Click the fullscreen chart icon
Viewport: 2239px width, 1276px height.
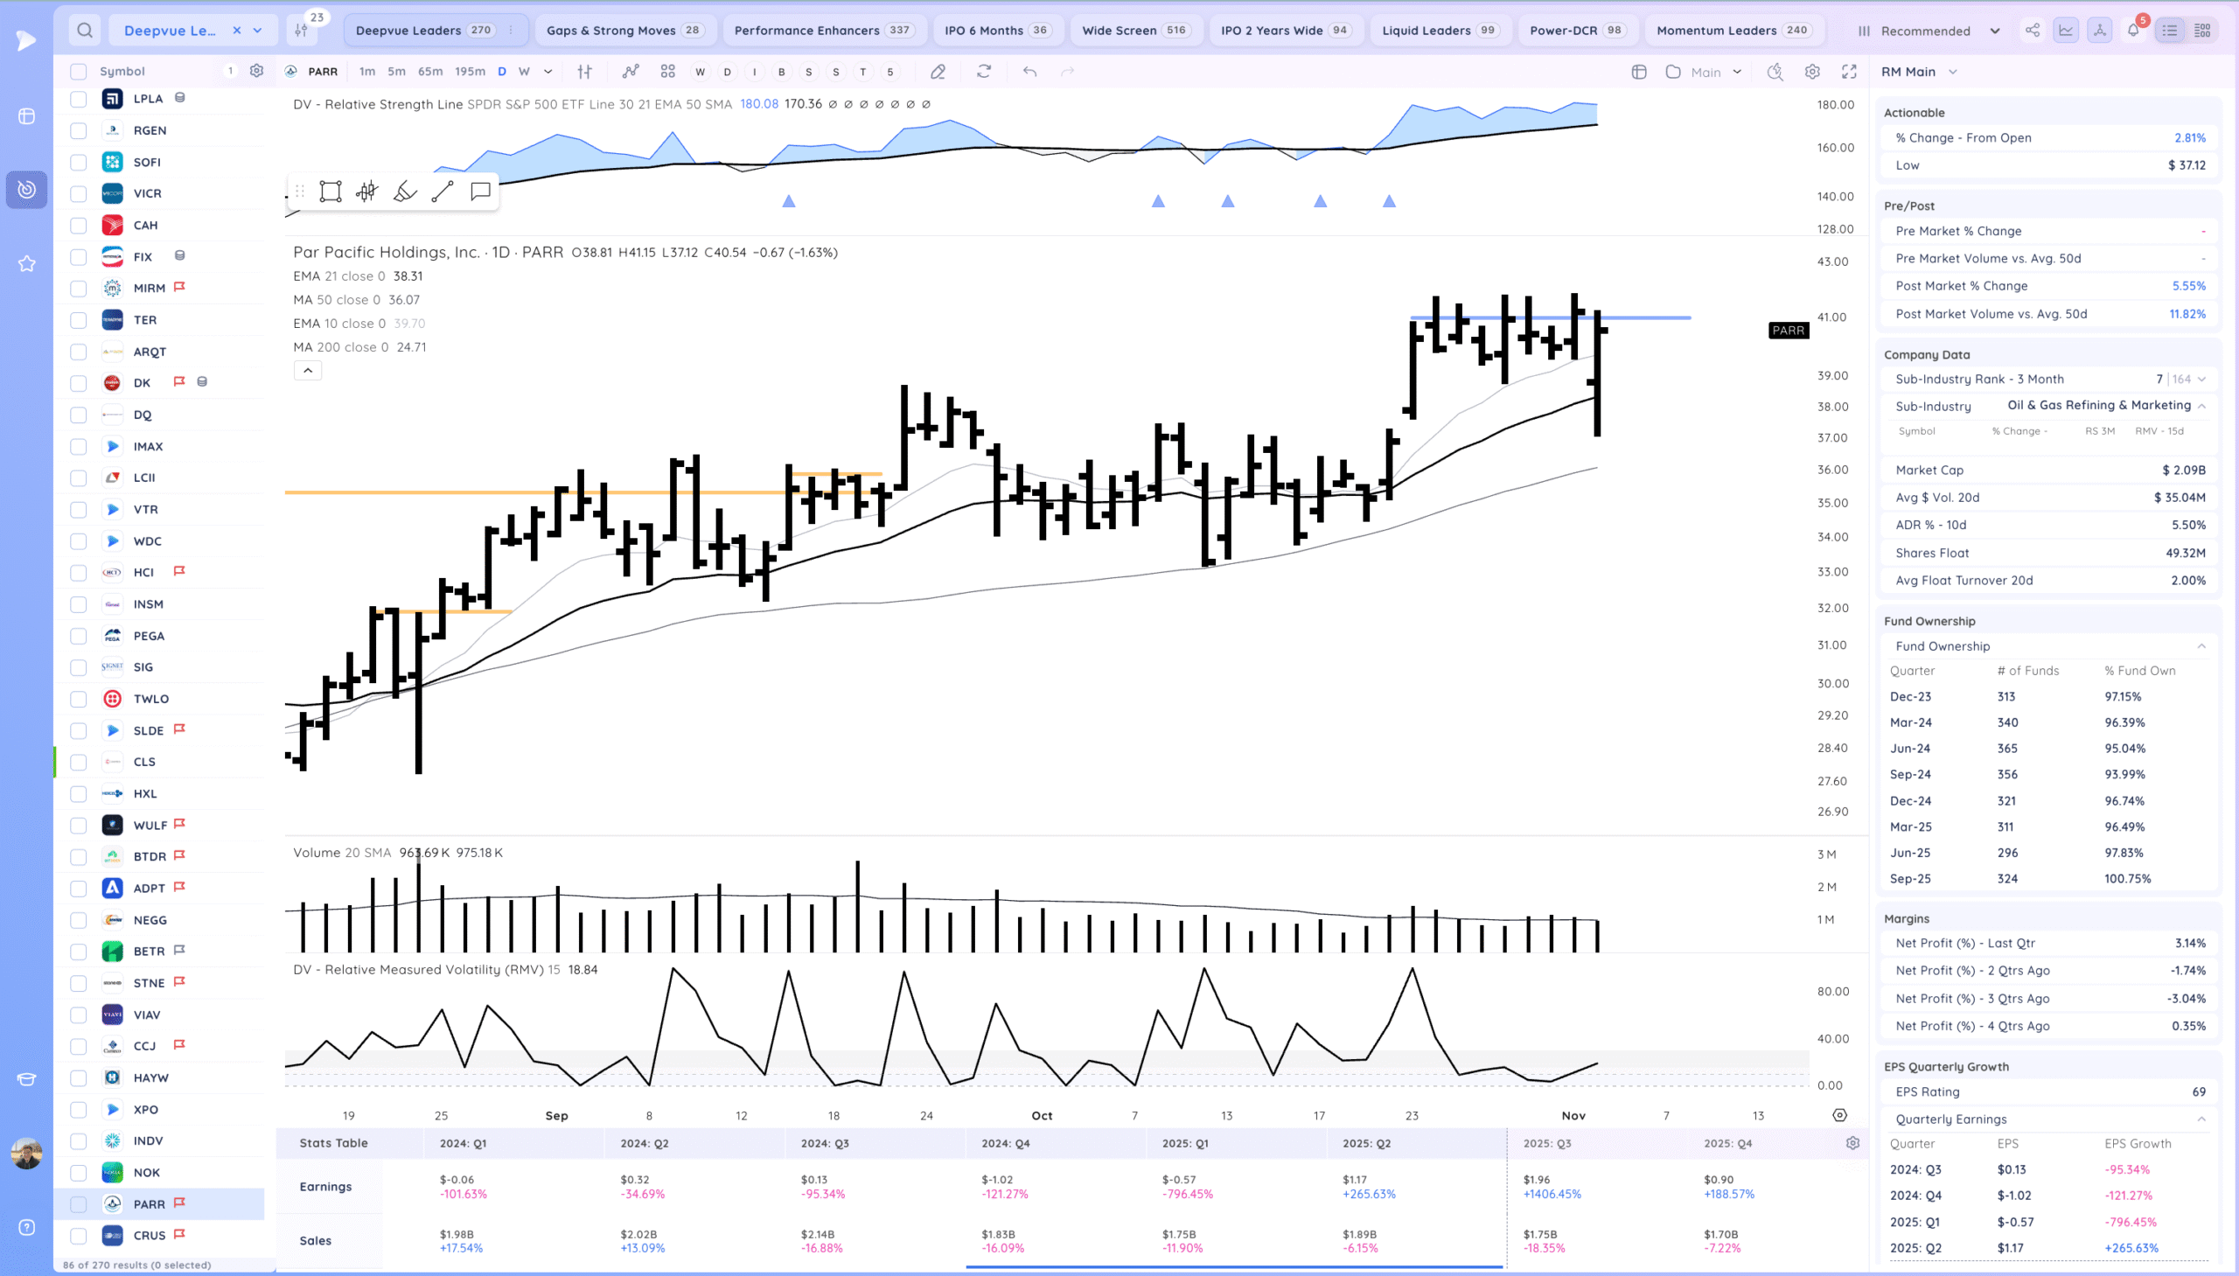pos(1849,72)
